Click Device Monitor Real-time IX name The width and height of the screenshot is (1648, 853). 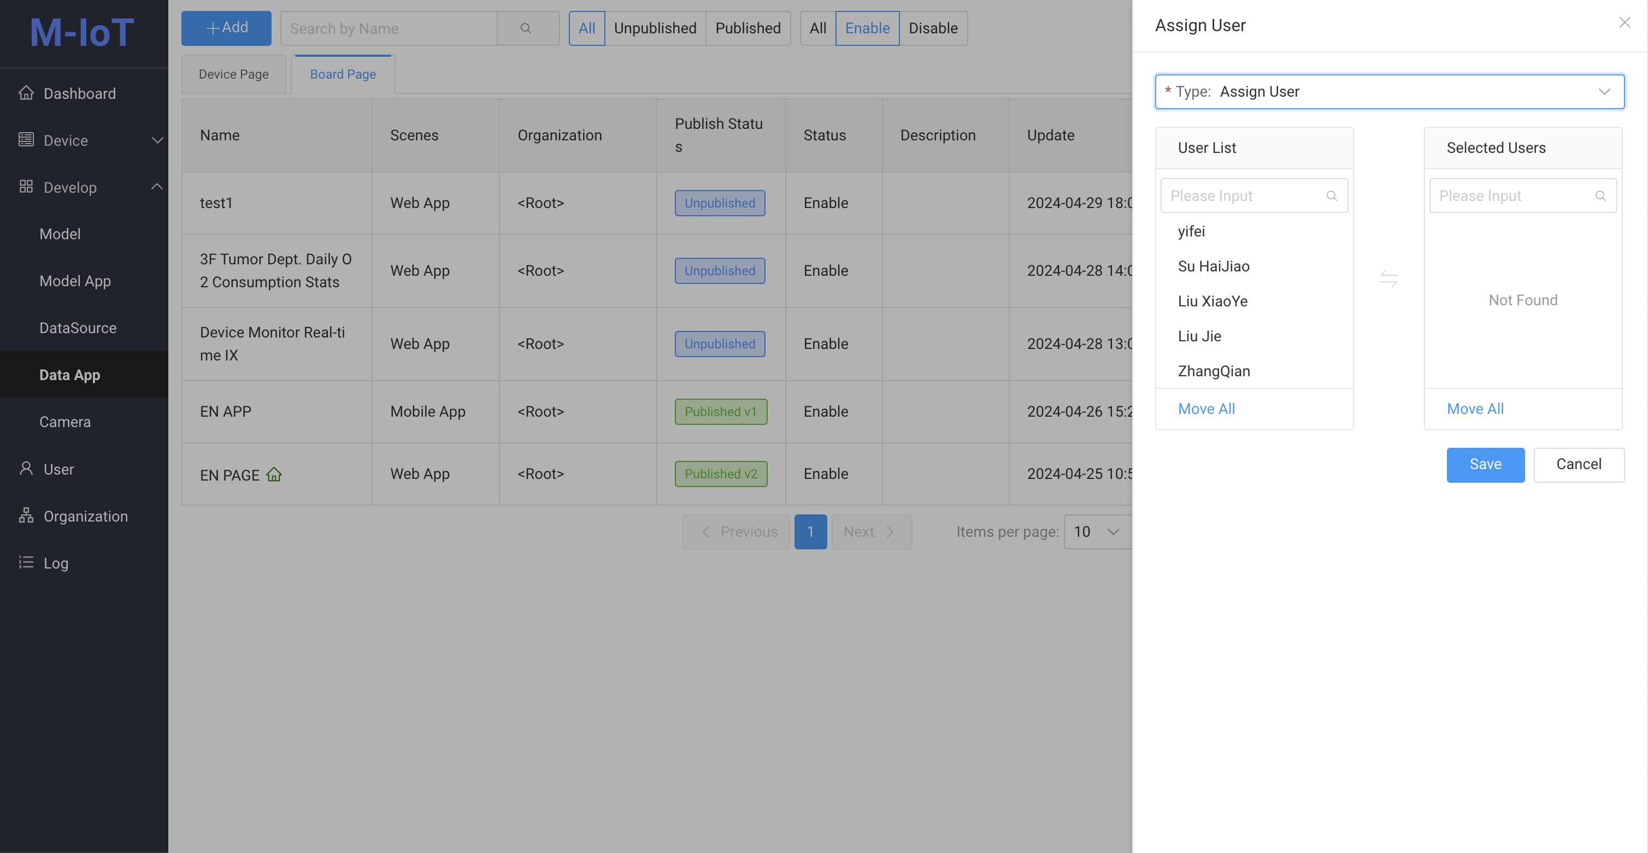[272, 344]
